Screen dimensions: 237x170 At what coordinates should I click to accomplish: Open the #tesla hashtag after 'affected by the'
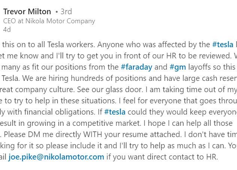[223, 45]
